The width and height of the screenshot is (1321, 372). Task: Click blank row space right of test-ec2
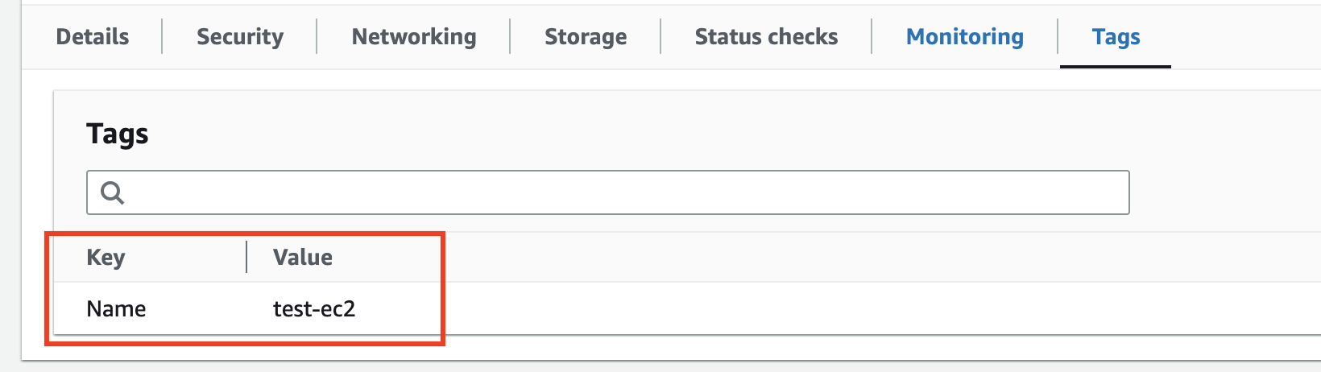pos(805,309)
